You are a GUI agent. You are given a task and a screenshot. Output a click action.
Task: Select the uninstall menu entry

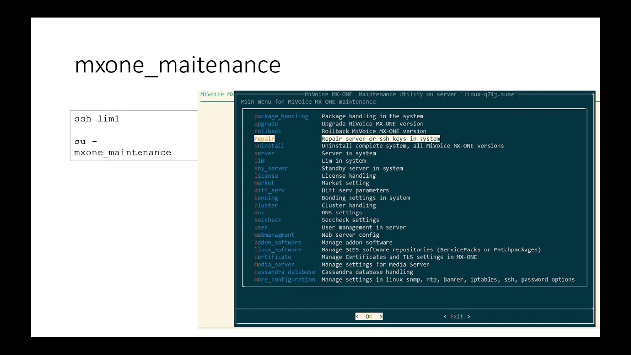(x=269, y=146)
